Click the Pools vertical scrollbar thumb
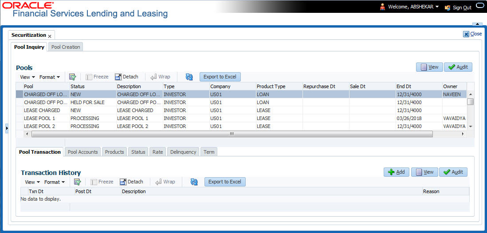Screen dimensions: 487x233 point(471,101)
